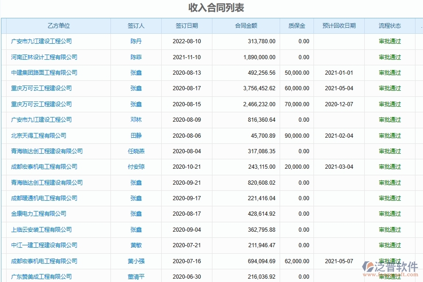Click the 签订人 column header
Image resolution: width=423 pixels, height=282 pixels.
135,26
